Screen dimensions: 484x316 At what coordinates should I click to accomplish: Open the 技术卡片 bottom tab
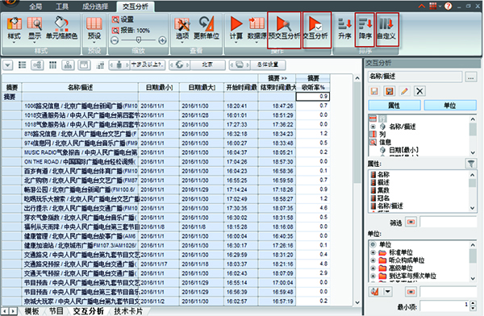(x=128, y=311)
